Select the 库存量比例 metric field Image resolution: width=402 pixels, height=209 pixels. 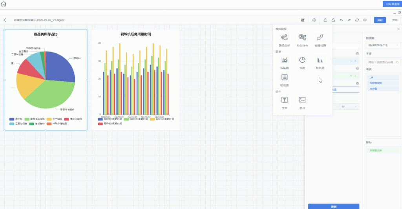click(383, 150)
